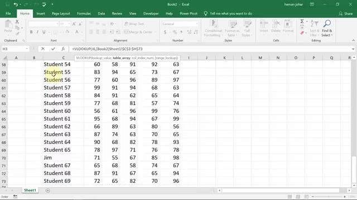
Task: Collapse the ribbon with the chevron
Action: 353,41
